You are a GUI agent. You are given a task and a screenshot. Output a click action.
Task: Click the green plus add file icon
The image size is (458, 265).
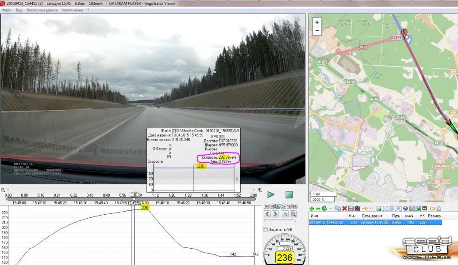(312, 208)
